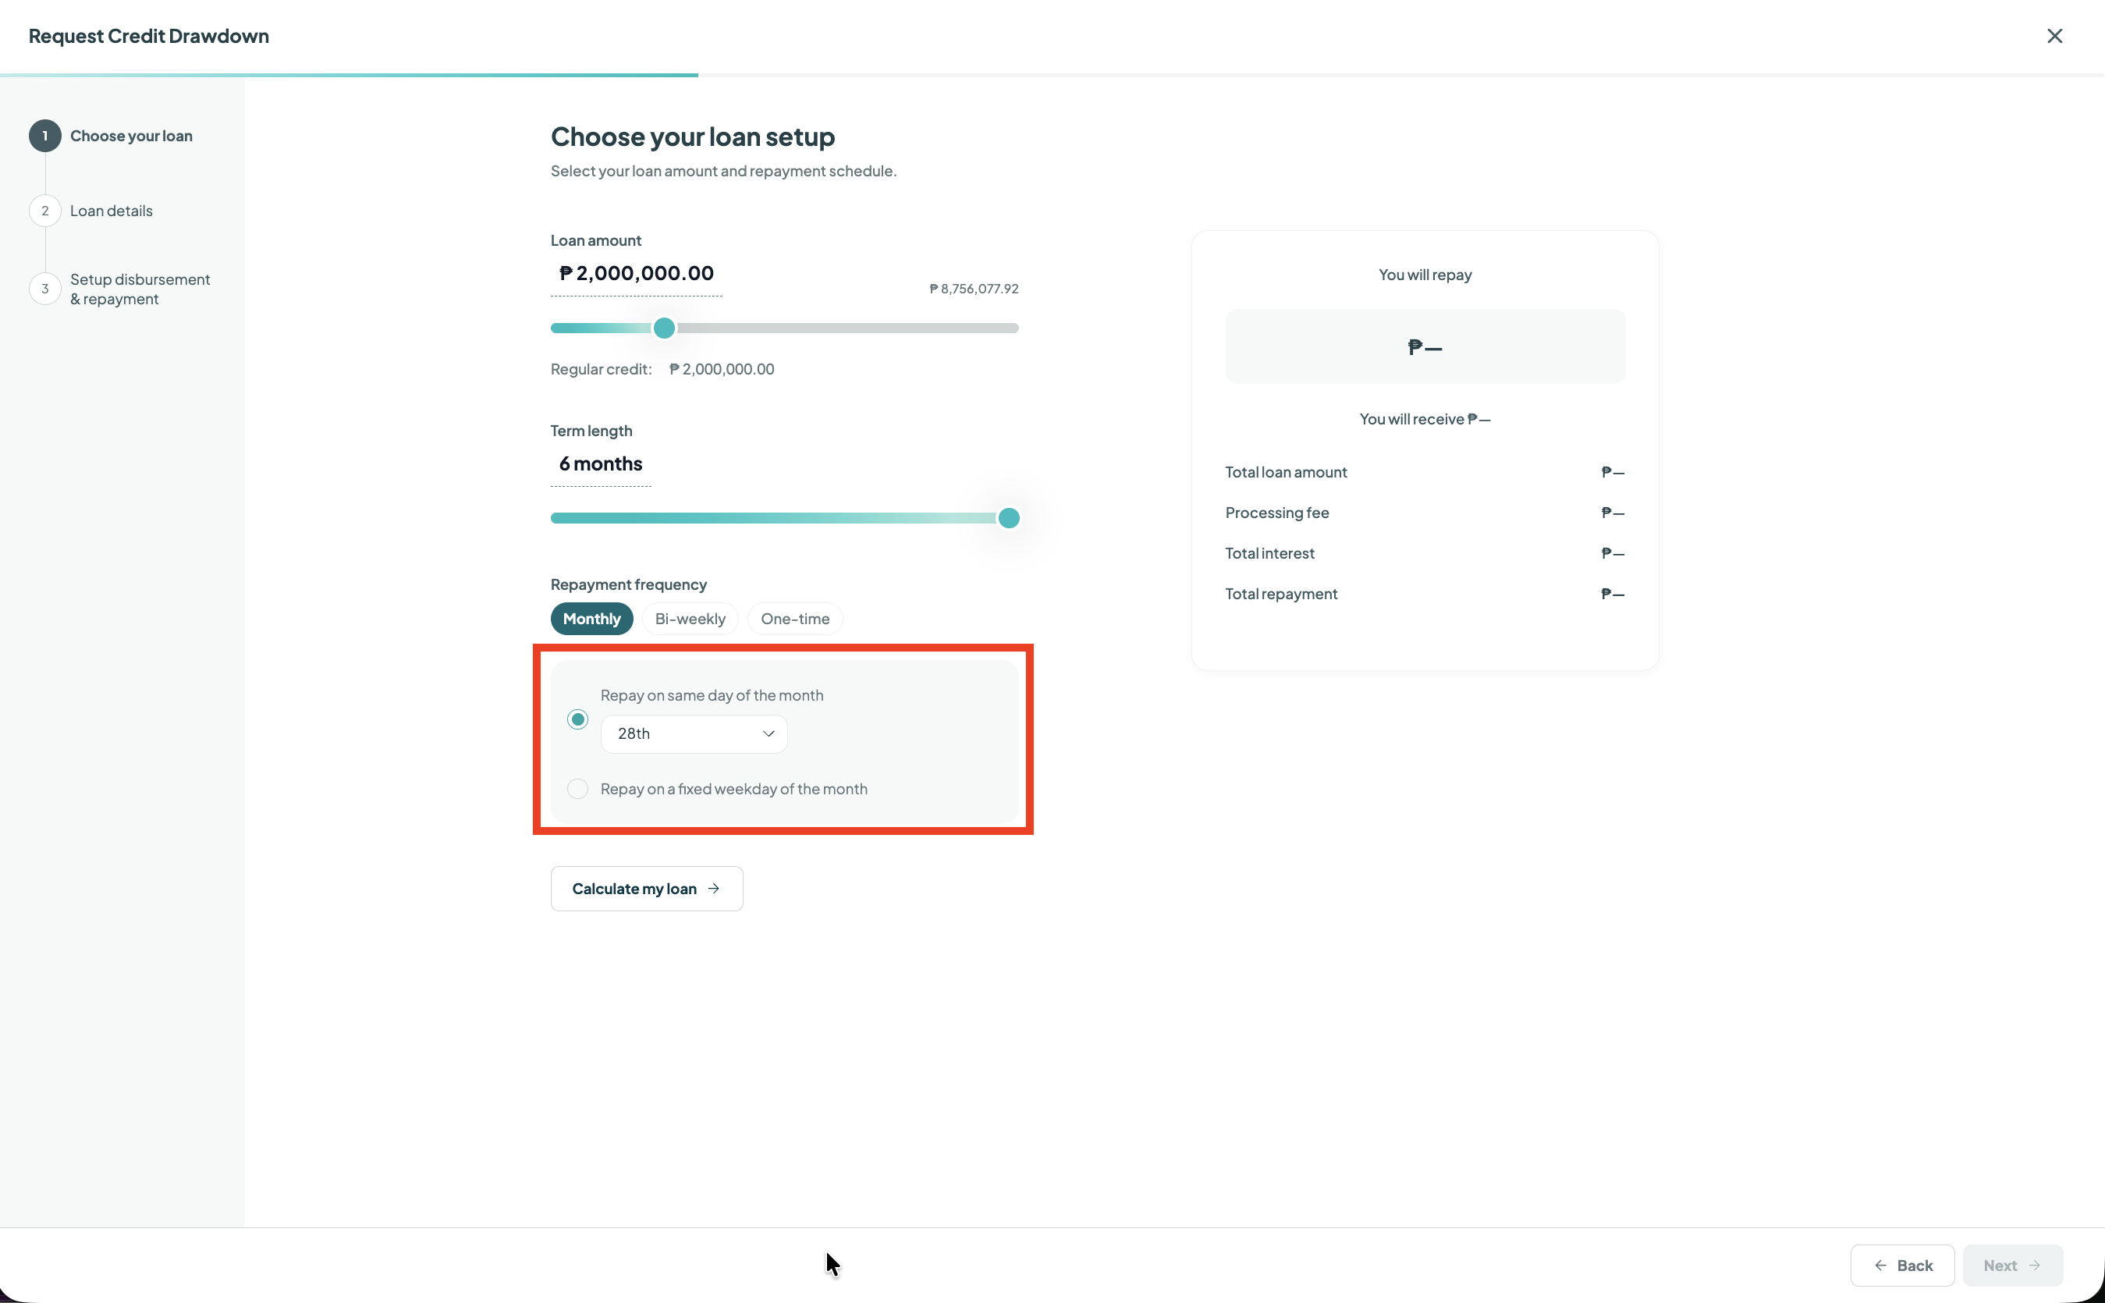2105x1303 pixels.
Task: Click the Back button
Action: pyautogui.click(x=1901, y=1266)
